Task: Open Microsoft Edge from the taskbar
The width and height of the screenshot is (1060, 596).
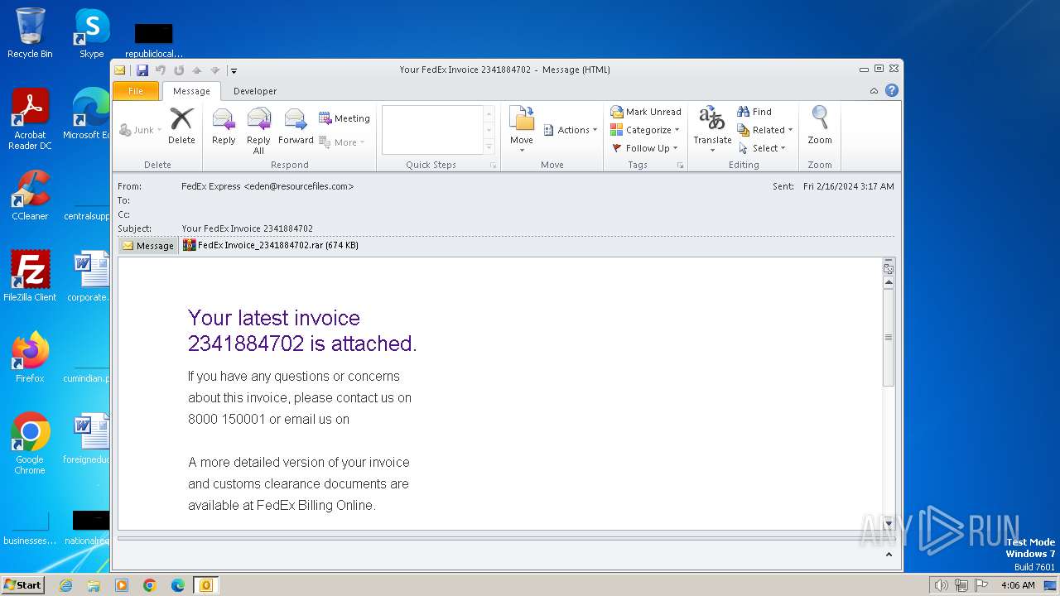Action: point(178,585)
